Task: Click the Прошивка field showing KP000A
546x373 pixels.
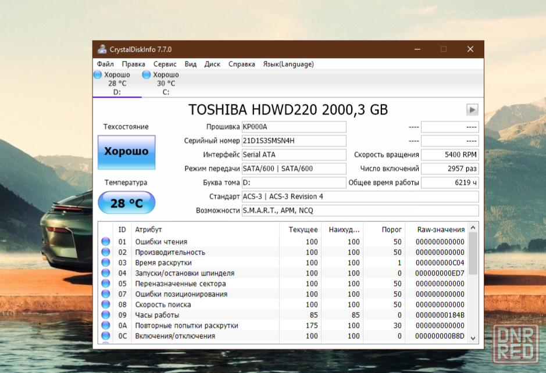Action: click(x=294, y=127)
